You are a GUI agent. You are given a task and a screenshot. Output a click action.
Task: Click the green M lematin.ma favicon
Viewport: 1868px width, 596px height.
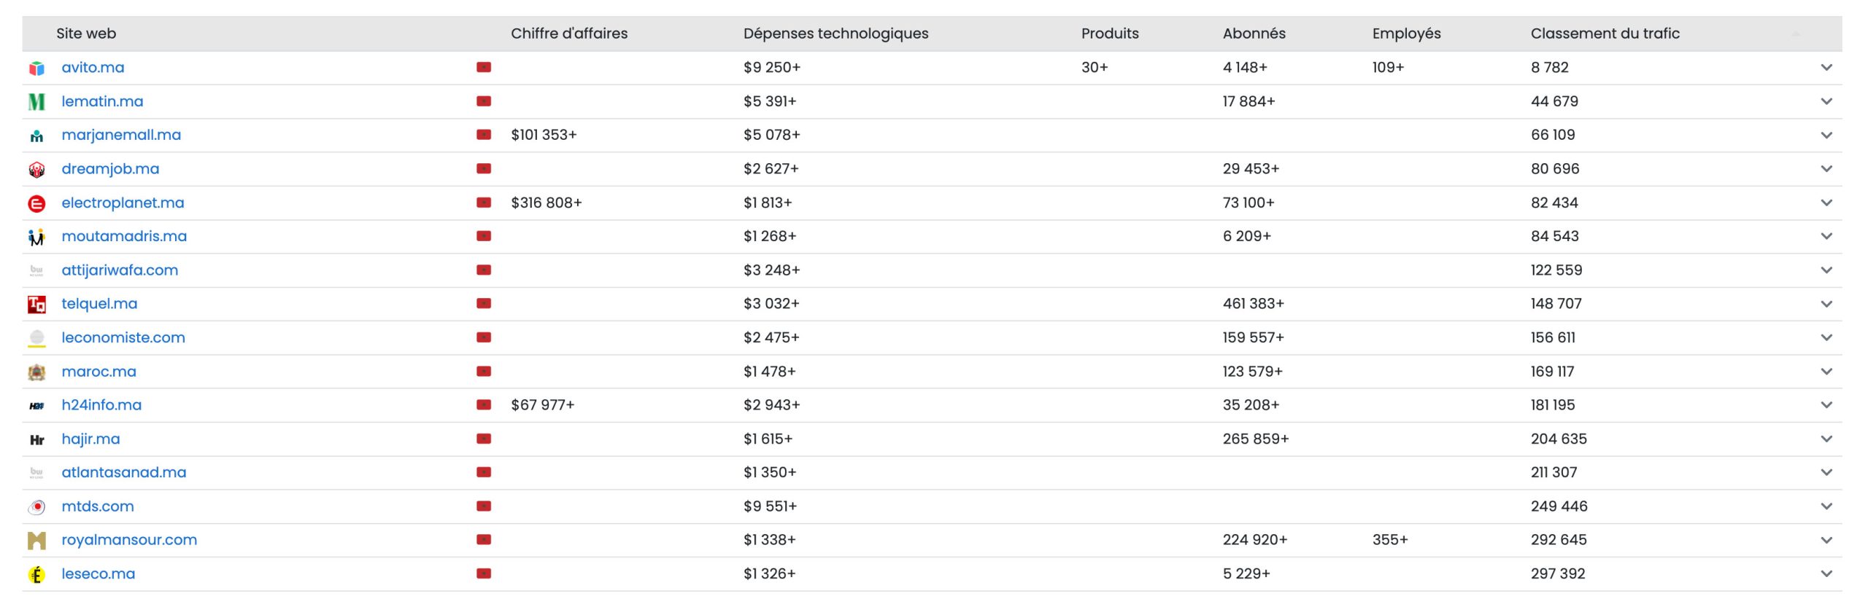[36, 101]
